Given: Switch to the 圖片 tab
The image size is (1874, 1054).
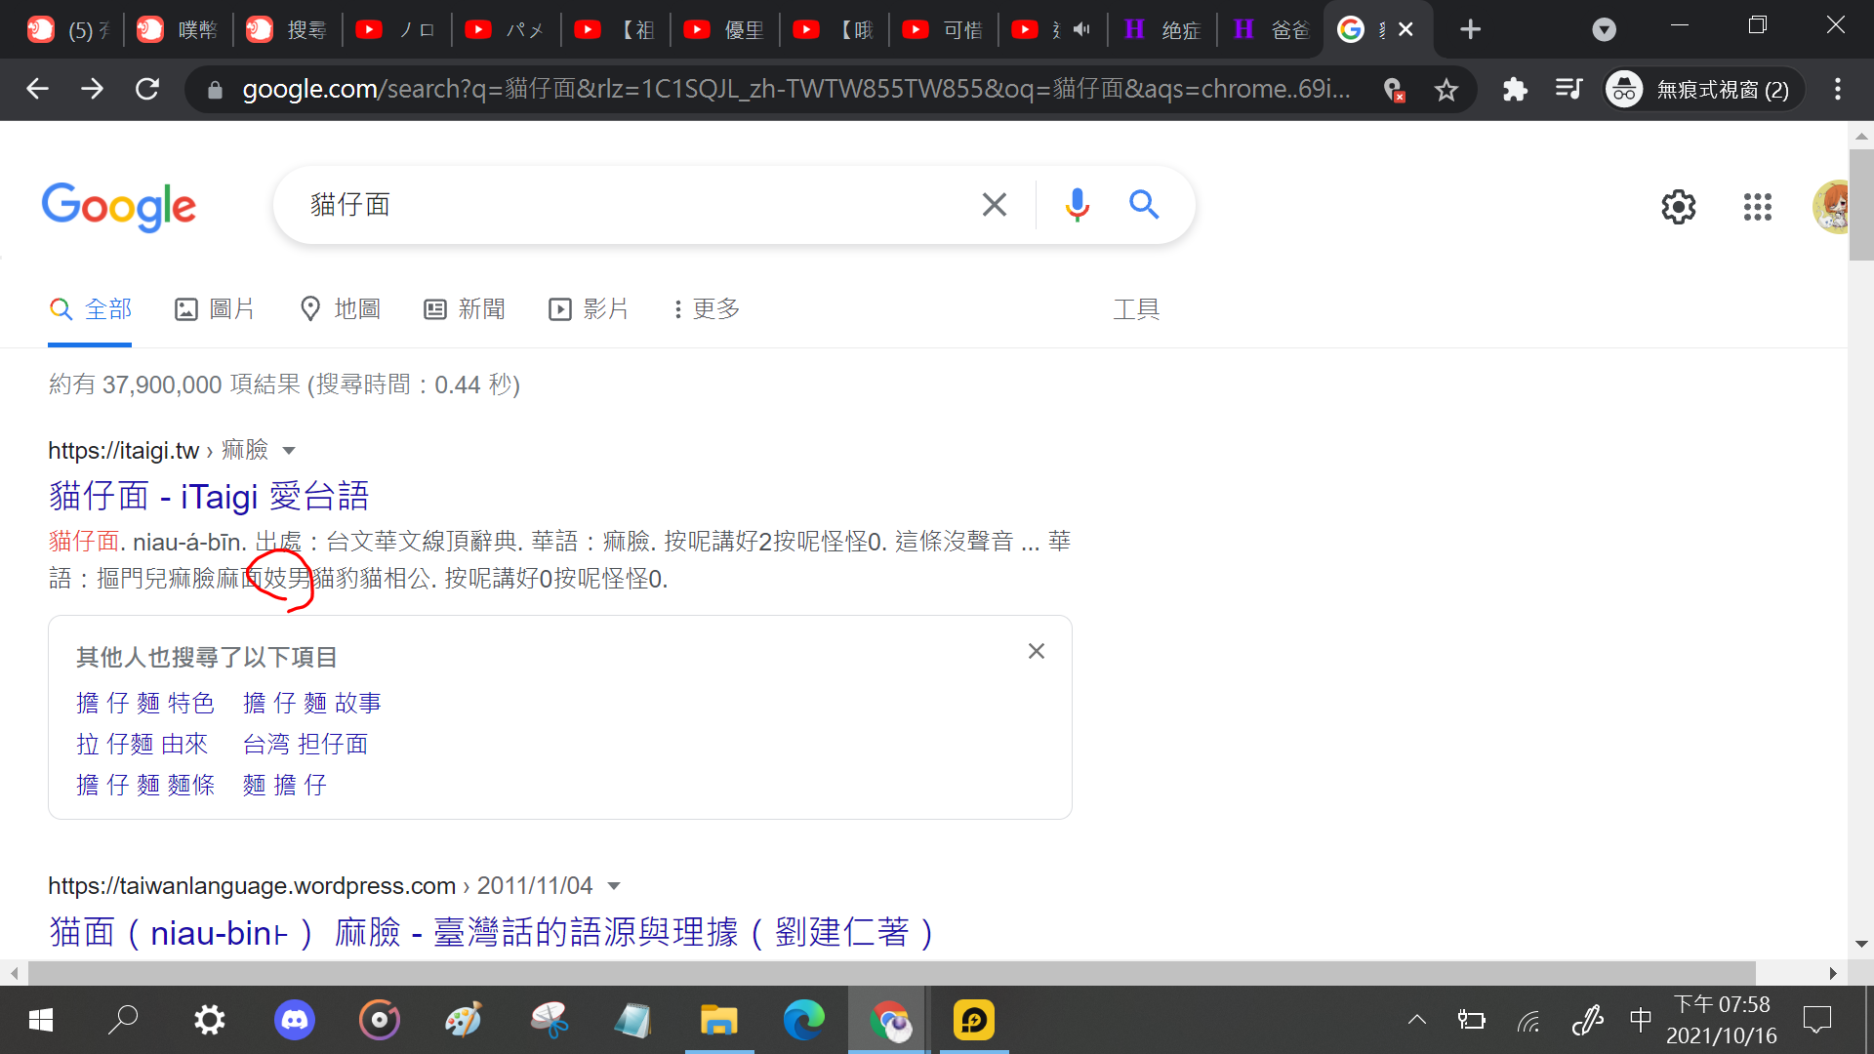Looking at the screenshot, I should coord(215,309).
